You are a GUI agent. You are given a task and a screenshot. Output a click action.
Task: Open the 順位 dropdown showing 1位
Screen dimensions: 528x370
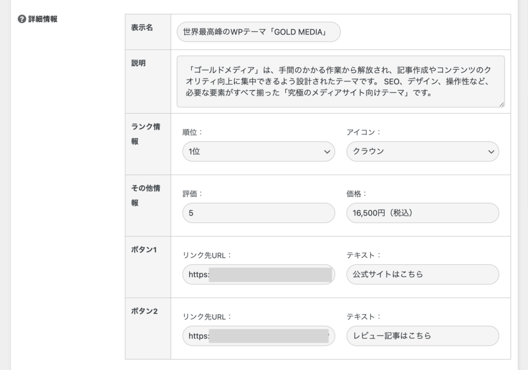259,151
